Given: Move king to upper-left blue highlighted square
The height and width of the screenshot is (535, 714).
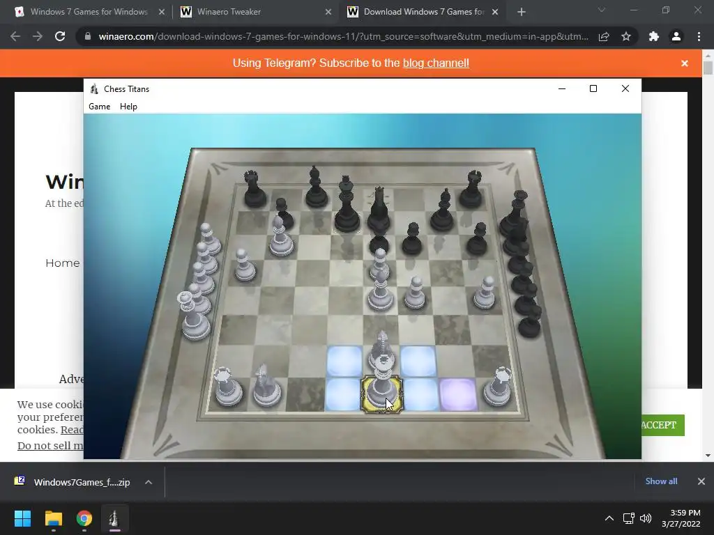Looking at the screenshot, I should click(x=344, y=362).
